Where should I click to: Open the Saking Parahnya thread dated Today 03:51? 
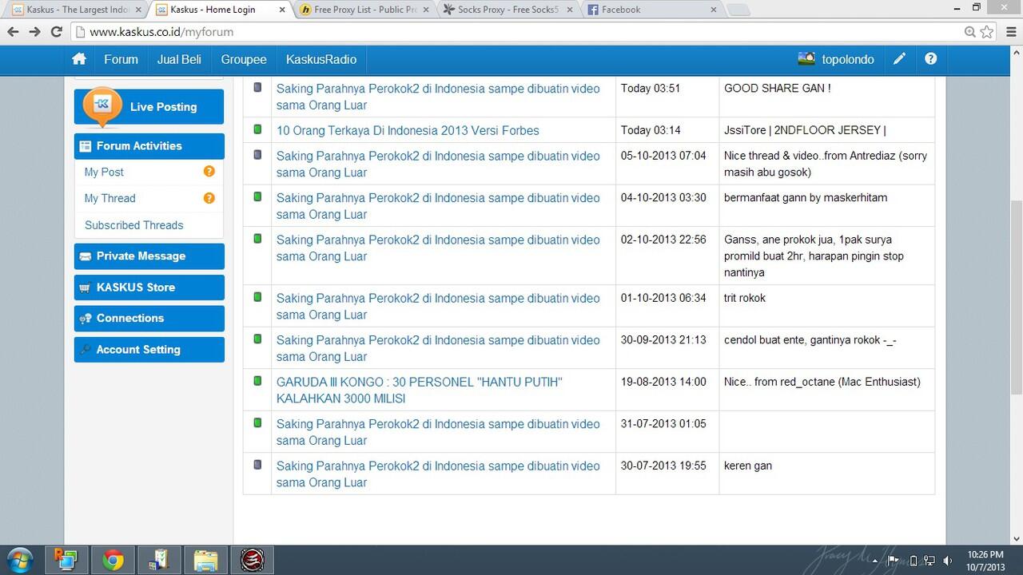pyautogui.click(x=438, y=97)
